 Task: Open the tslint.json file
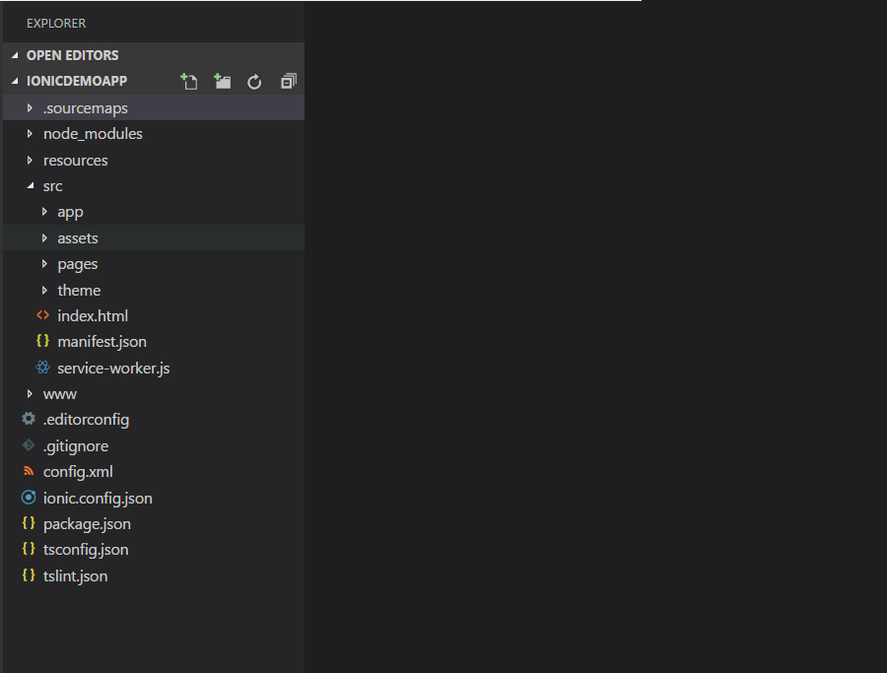(75, 576)
